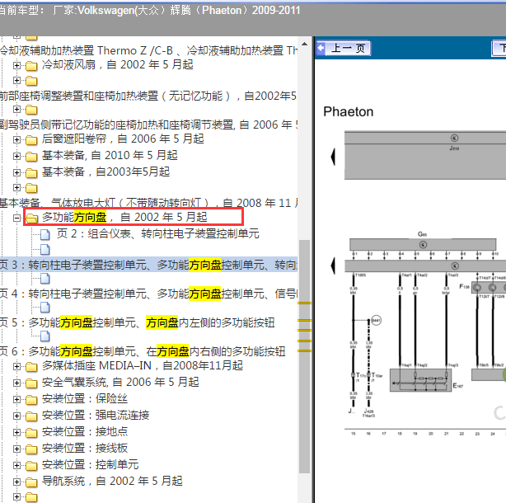Expand 安装位置:强电流连接 folder
Screen dimensions: 506x503
click(x=16, y=416)
